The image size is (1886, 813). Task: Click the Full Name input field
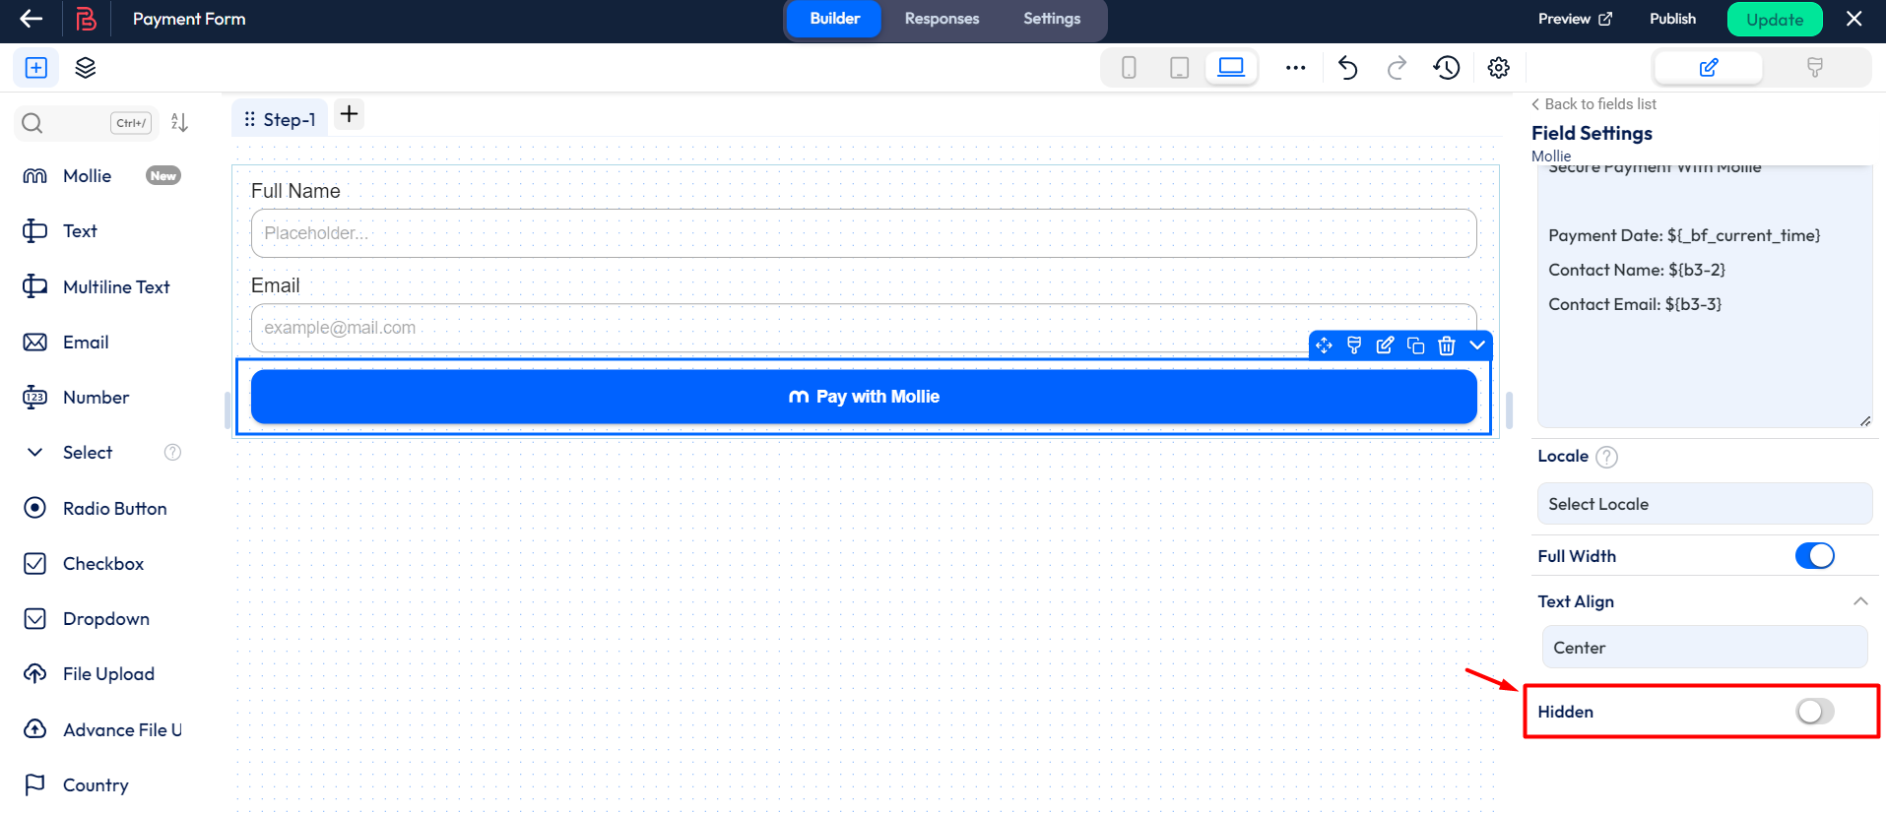(863, 233)
